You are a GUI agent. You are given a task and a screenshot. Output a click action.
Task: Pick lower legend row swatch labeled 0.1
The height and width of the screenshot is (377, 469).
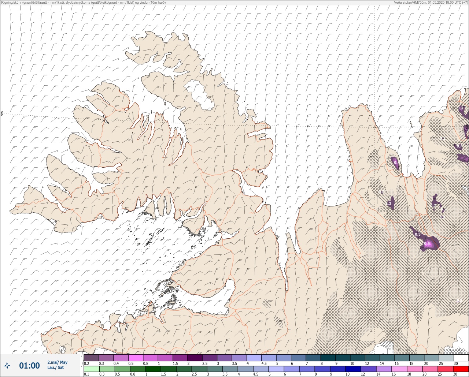point(91,369)
